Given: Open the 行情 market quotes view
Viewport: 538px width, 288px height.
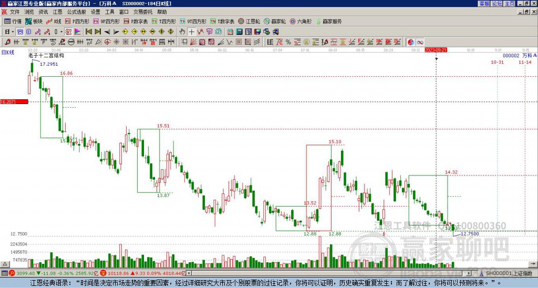Looking at the screenshot, I should pos(13,21).
